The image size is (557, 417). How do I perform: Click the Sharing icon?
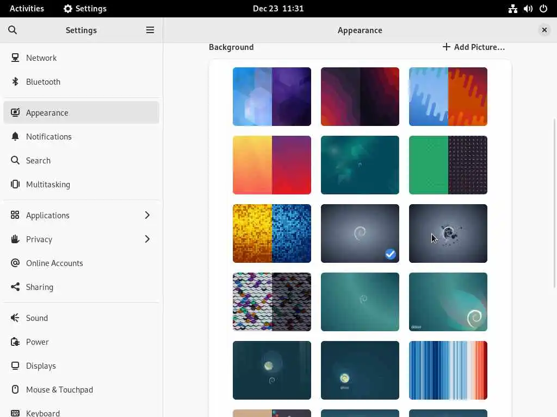pyautogui.click(x=15, y=287)
